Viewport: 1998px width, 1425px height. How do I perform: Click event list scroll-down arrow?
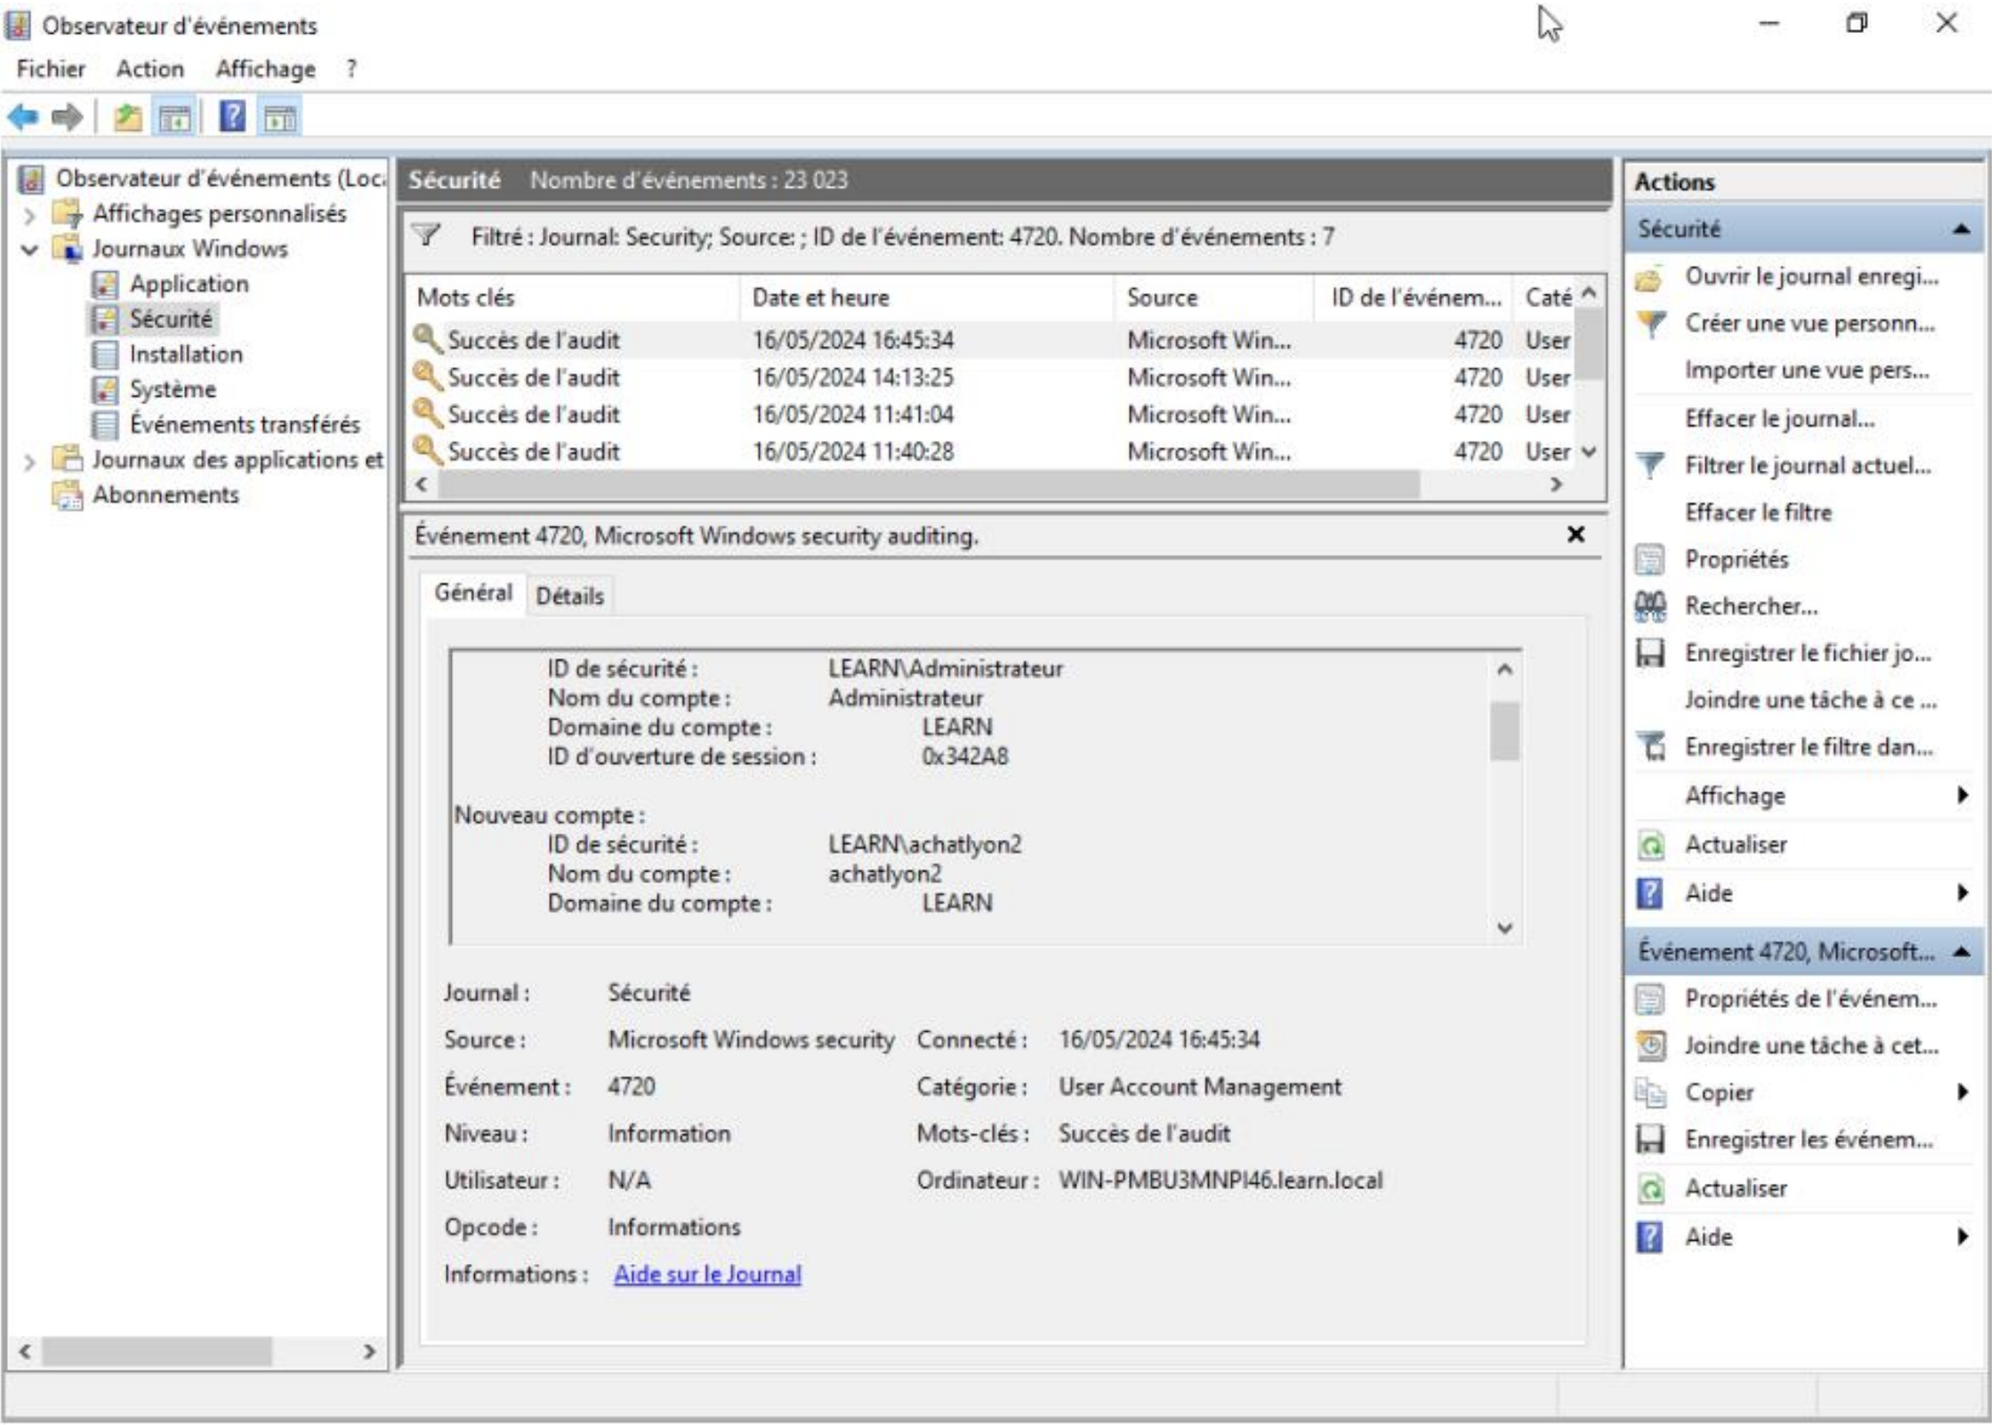(1589, 452)
